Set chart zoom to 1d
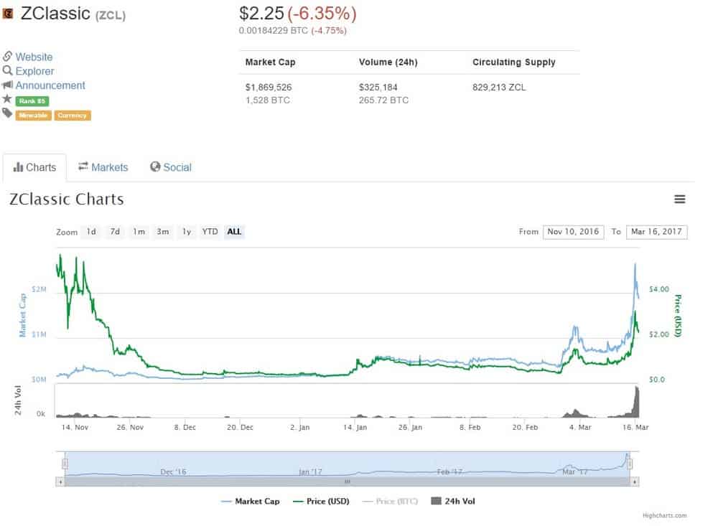 point(92,232)
